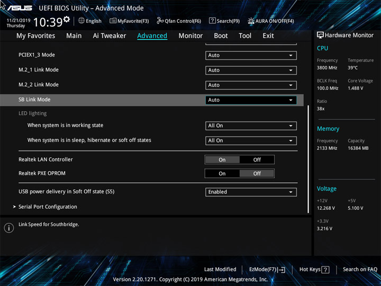Open the M.2_2 Link Mode dropdown

[251, 85]
